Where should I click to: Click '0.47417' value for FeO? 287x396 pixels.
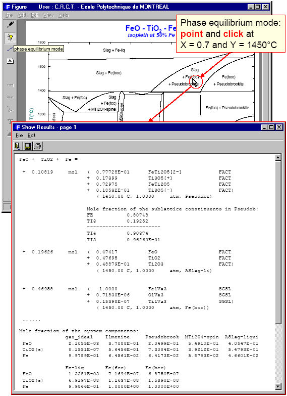pos(106,252)
